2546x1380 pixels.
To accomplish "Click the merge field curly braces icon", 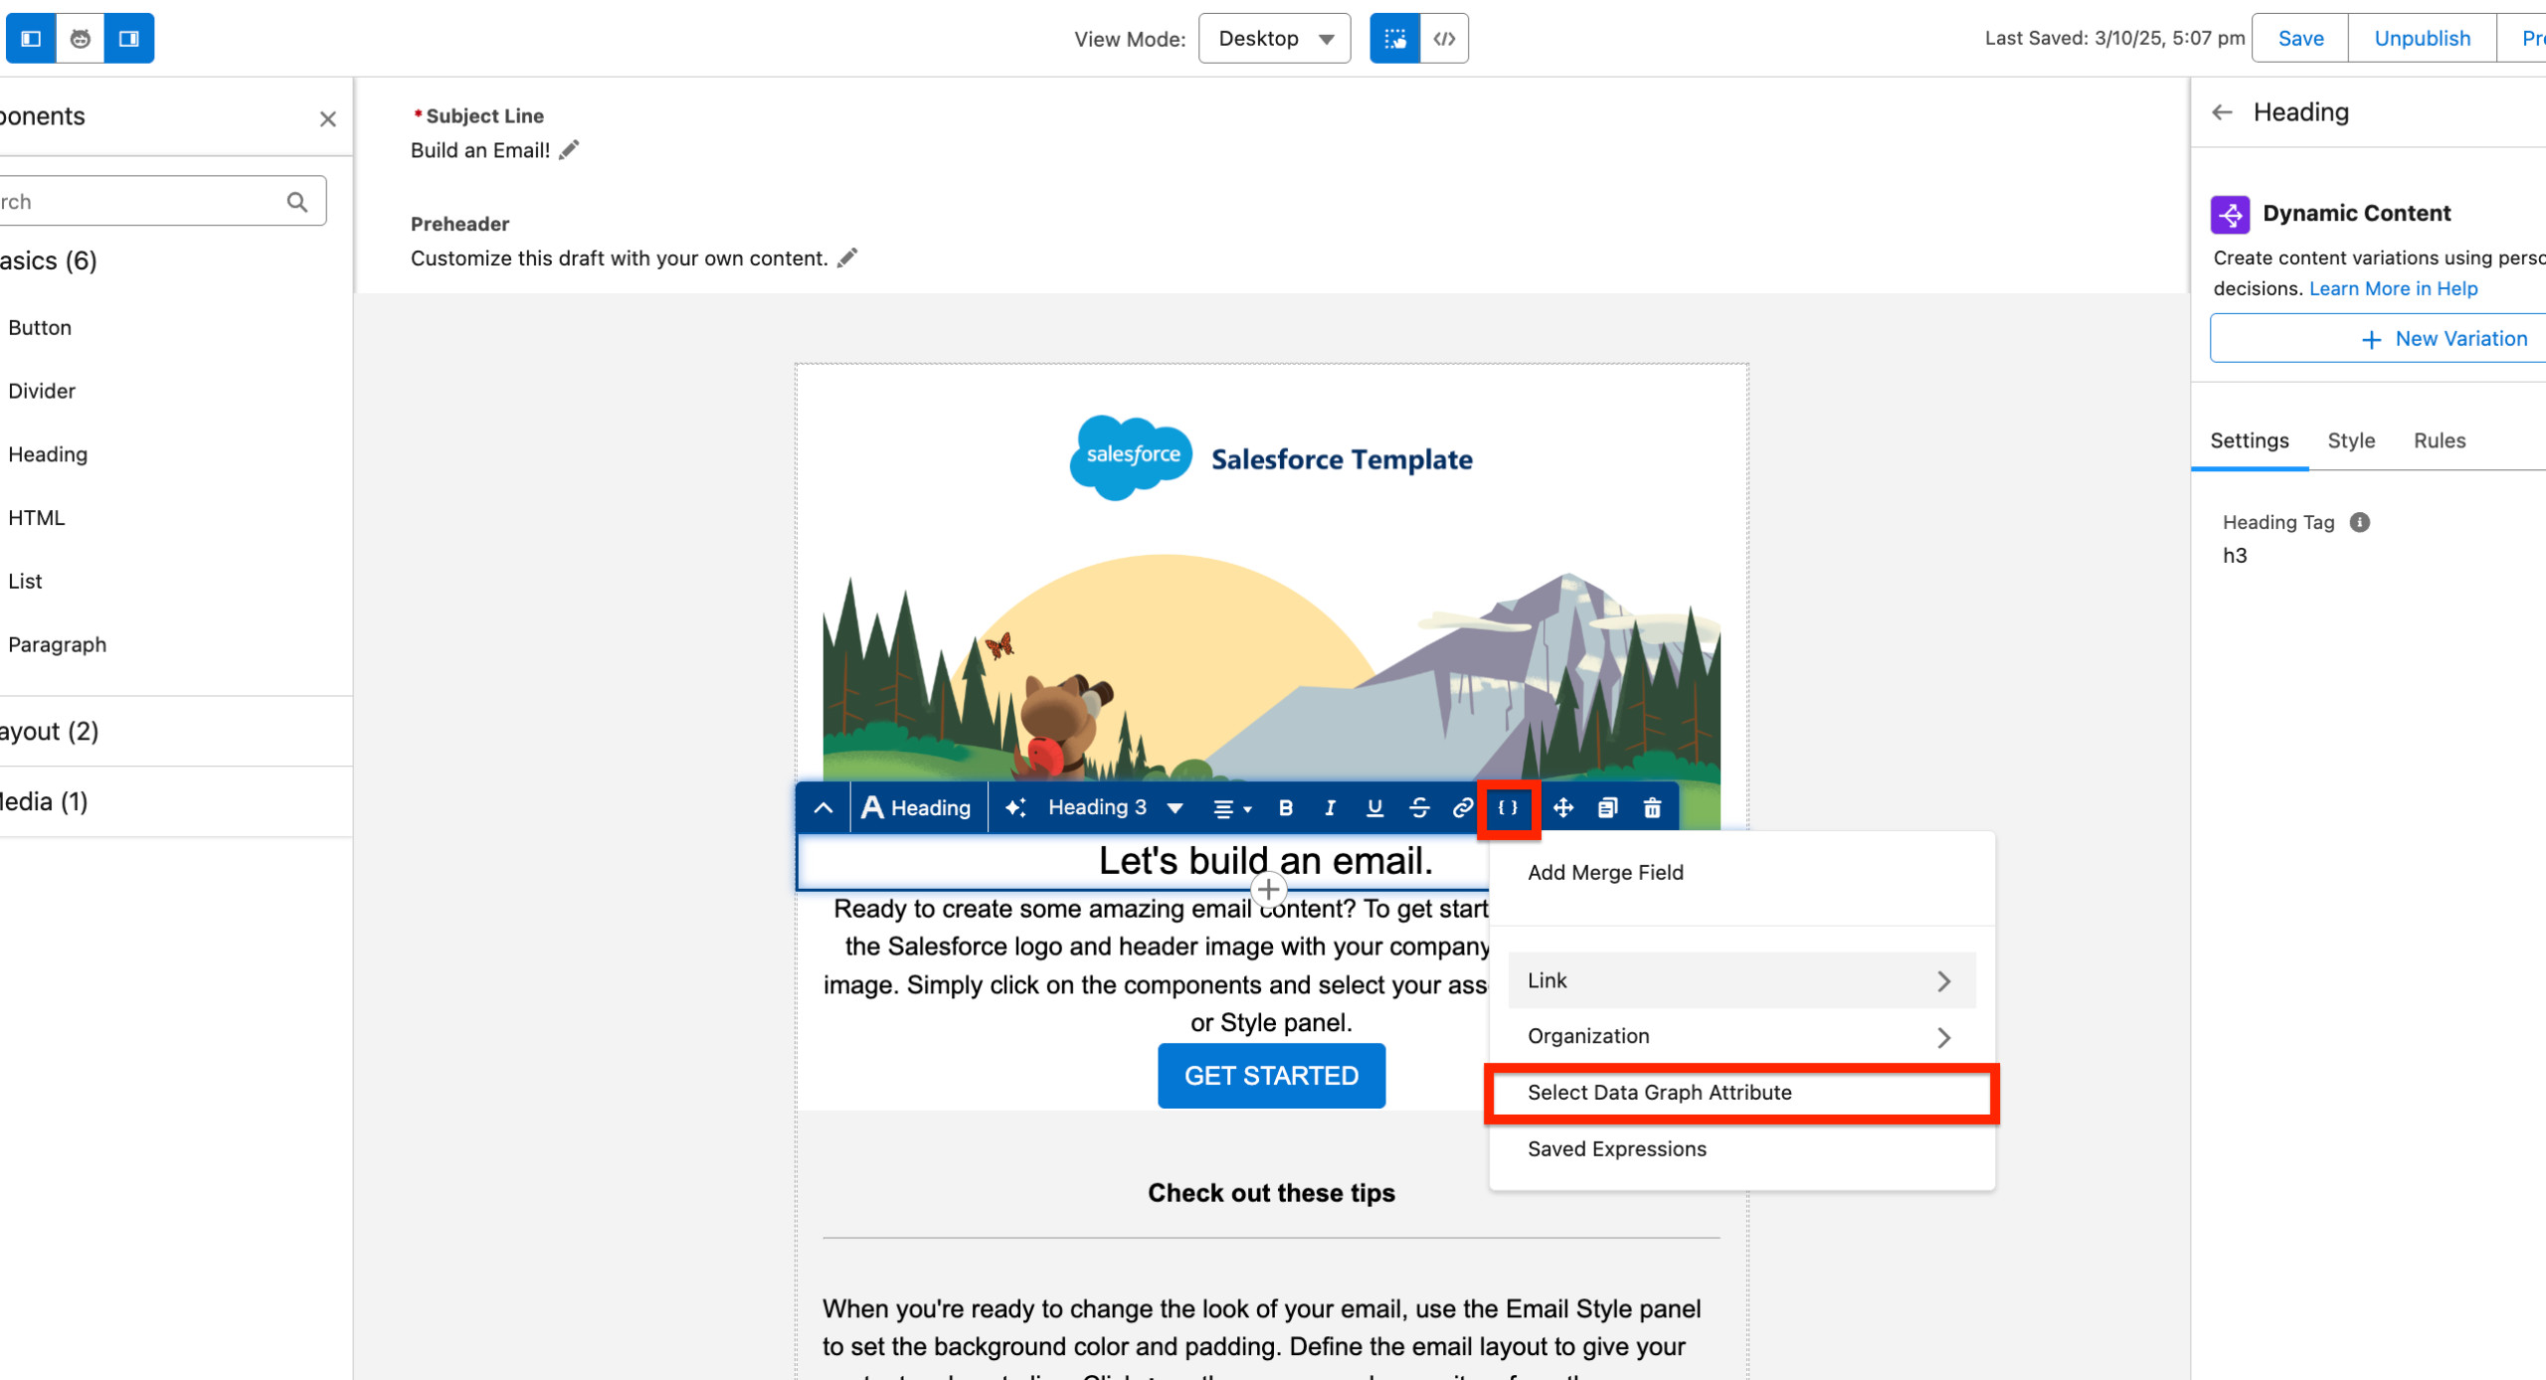I will pos(1508,808).
